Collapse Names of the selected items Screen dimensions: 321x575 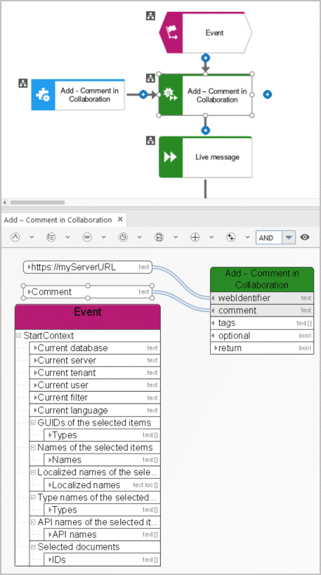pos(33,447)
